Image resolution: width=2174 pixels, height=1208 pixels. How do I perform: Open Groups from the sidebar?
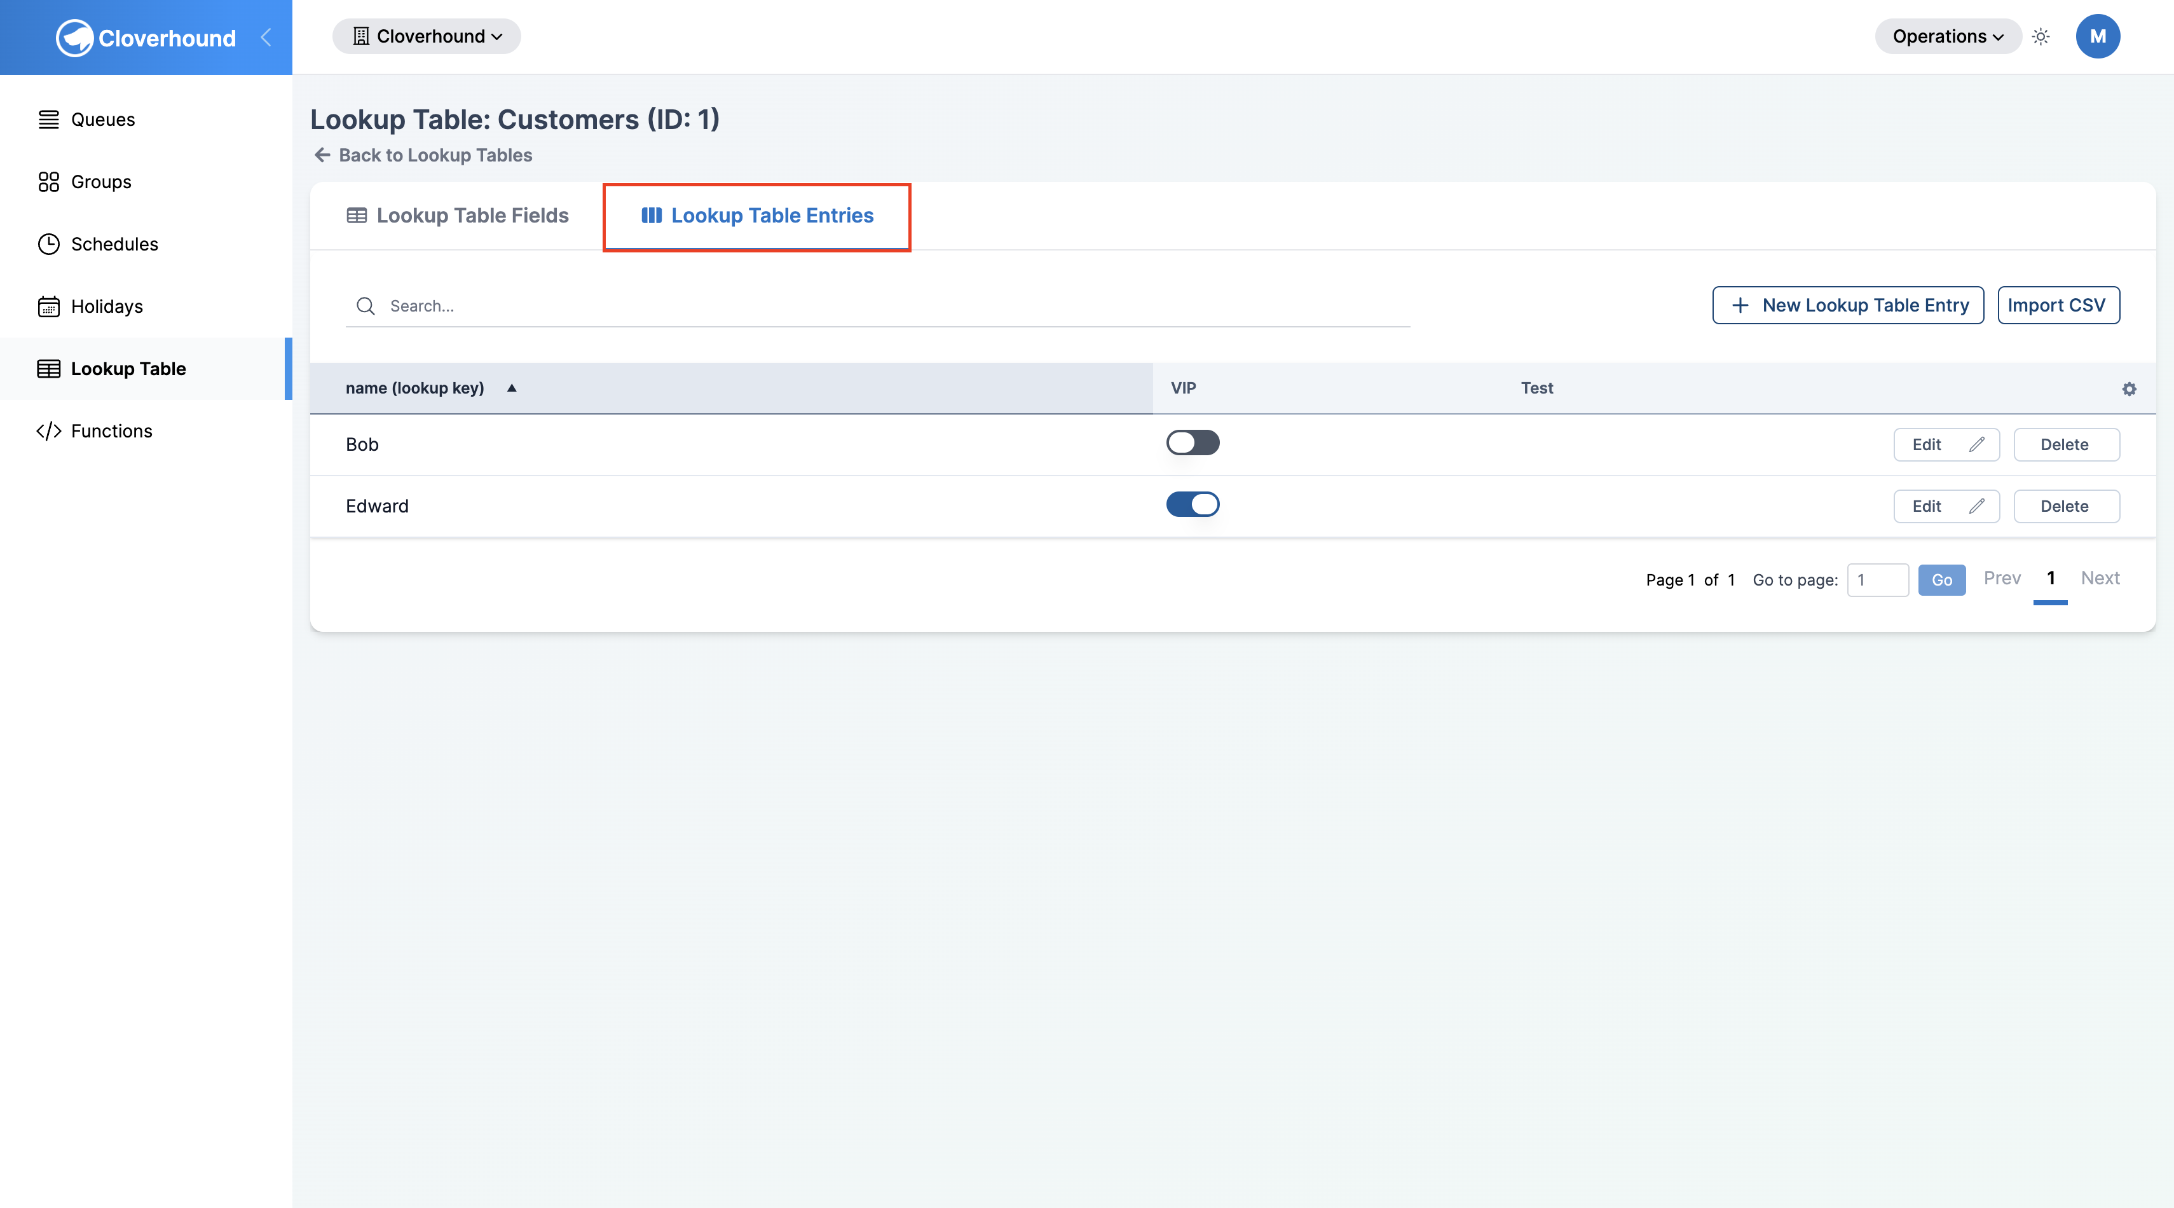(146, 181)
